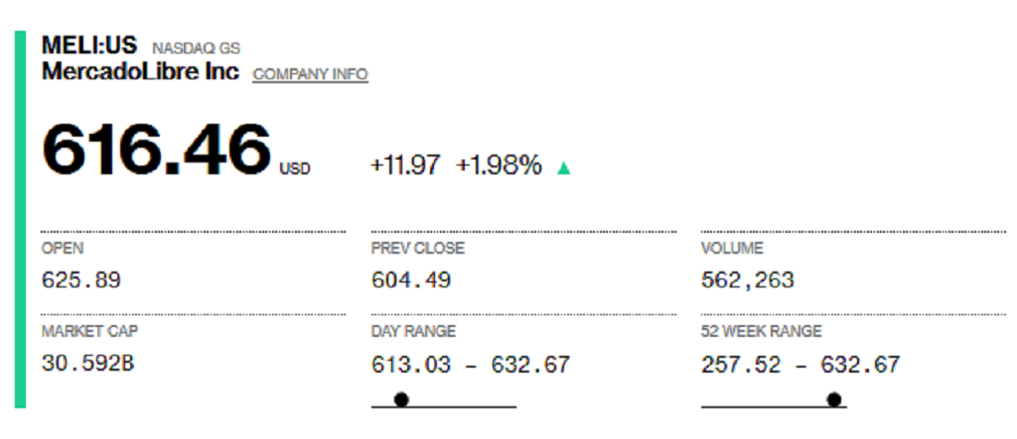The height and width of the screenshot is (439, 1017).
Task: Click the NASDAQ GS exchange label
Action: click(196, 49)
